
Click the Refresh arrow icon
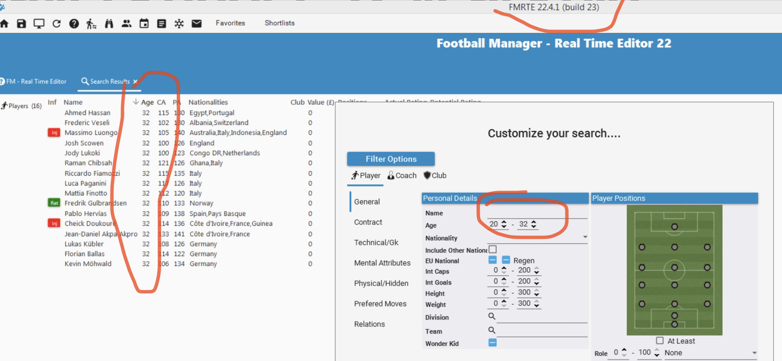(x=57, y=24)
